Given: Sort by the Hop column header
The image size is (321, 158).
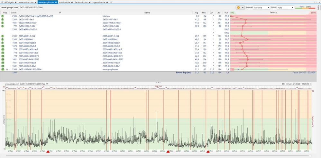Looking at the screenshot, I should (x=5, y=12).
